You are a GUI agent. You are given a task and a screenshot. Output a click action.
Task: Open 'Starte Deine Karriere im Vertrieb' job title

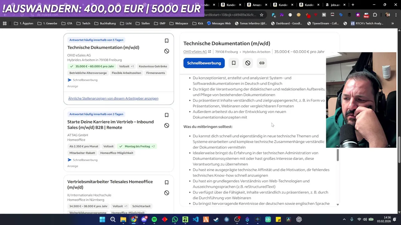coord(111,124)
